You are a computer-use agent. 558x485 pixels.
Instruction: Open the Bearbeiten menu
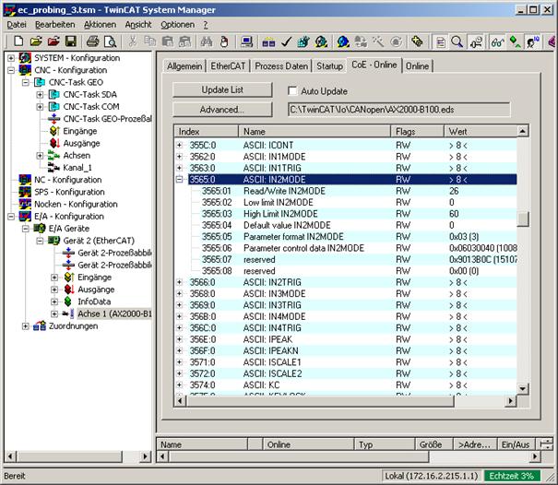[x=54, y=25]
